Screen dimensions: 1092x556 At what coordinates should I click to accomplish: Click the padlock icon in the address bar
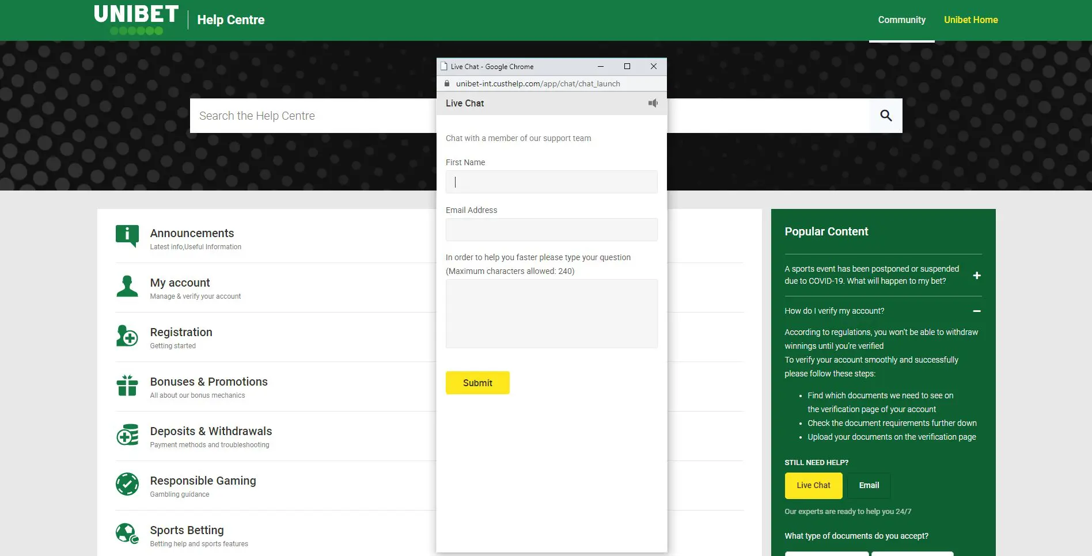pyautogui.click(x=446, y=83)
